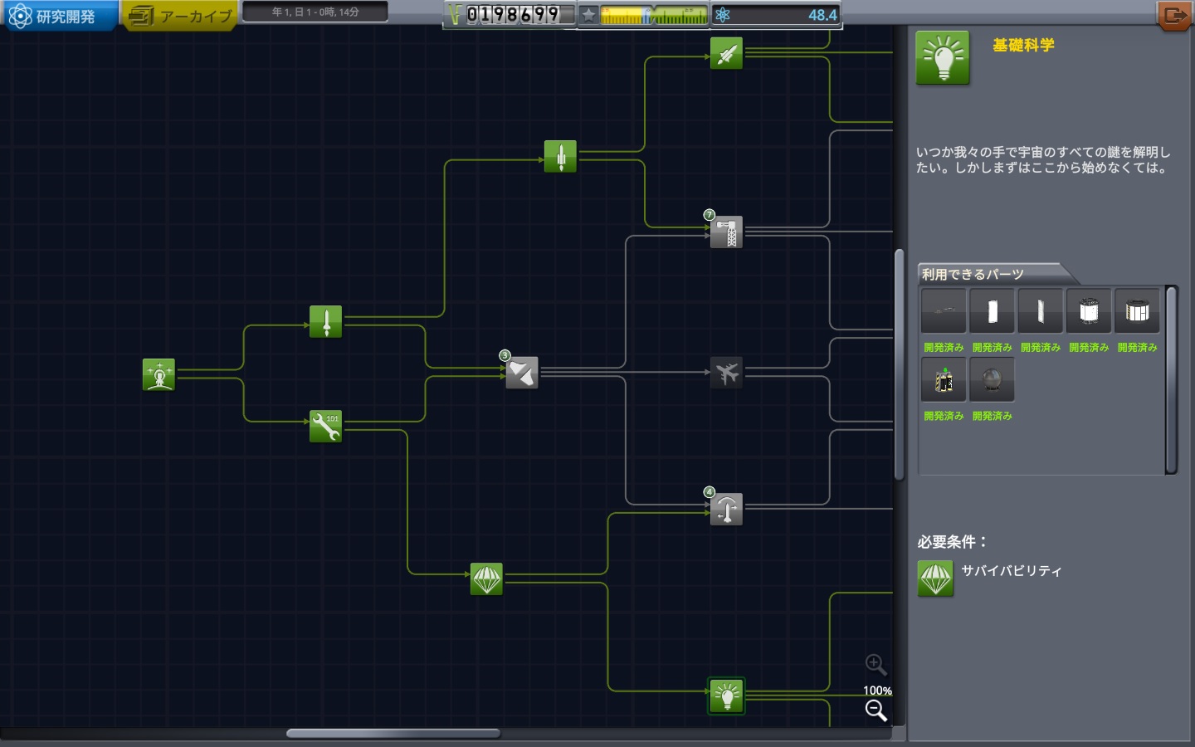This screenshot has height=747, width=1195.
Task: Select the white cylindrical canister part thumbnail
Action: tap(1089, 311)
